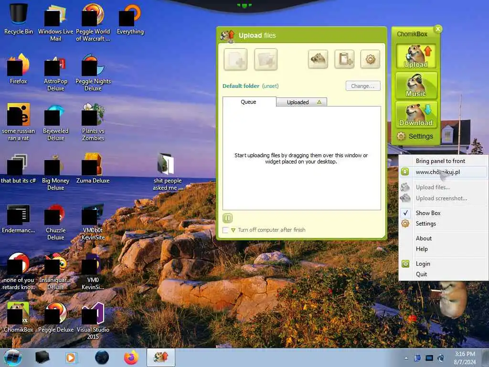Select the Peggle Deluxe desktop icon
The image size is (489, 367).
55,317
